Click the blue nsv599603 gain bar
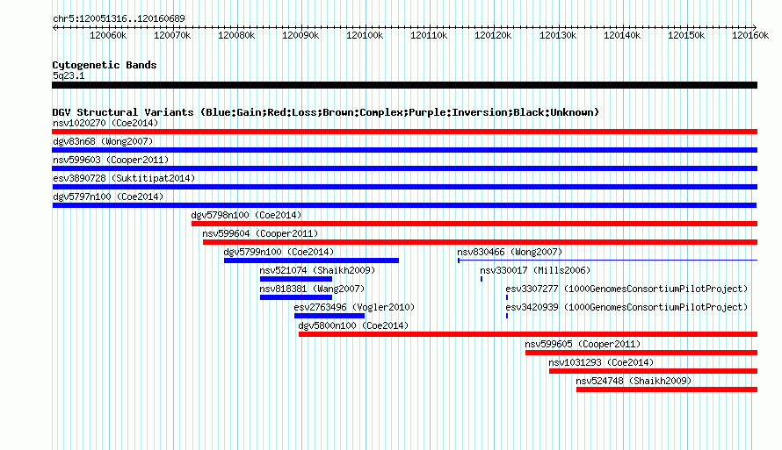The image size is (782, 450). coord(404,168)
